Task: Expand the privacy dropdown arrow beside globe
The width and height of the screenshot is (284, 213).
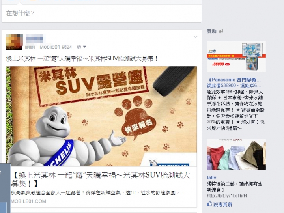Action: click(84, 47)
